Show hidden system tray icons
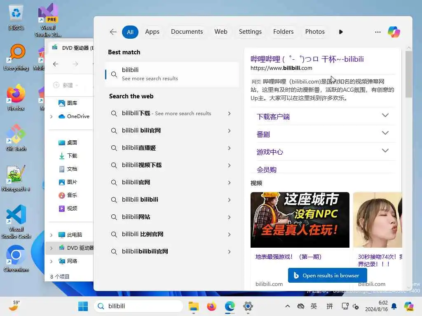This screenshot has height=316, width=422. pyautogui.click(x=287, y=306)
